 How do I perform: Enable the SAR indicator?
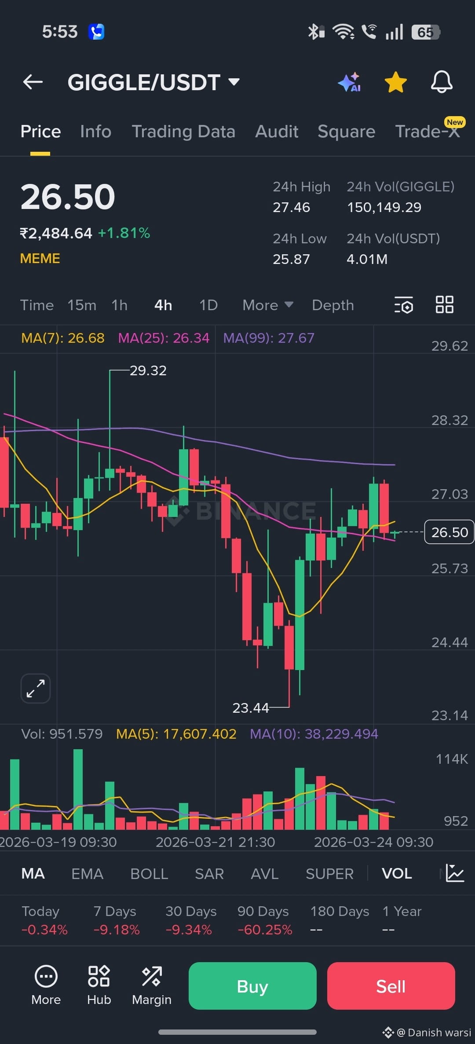[209, 873]
